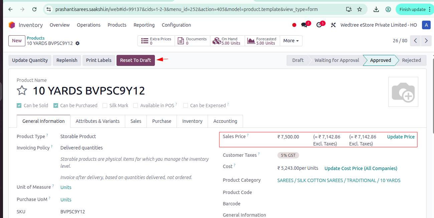Enable Available in POS checkbox
The height and width of the screenshot is (218, 434).
pyautogui.click(x=136, y=106)
